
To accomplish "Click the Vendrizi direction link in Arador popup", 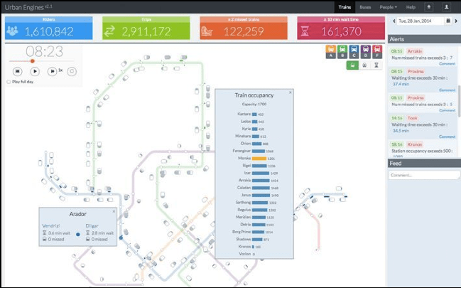I will (x=51, y=225).
